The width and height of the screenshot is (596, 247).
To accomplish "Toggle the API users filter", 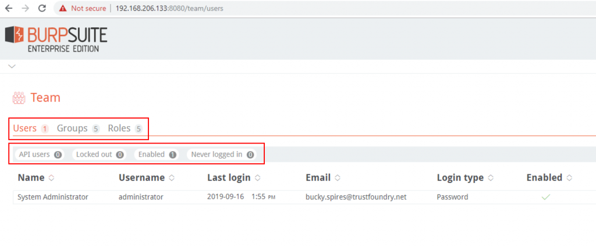I will tap(40, 155).
